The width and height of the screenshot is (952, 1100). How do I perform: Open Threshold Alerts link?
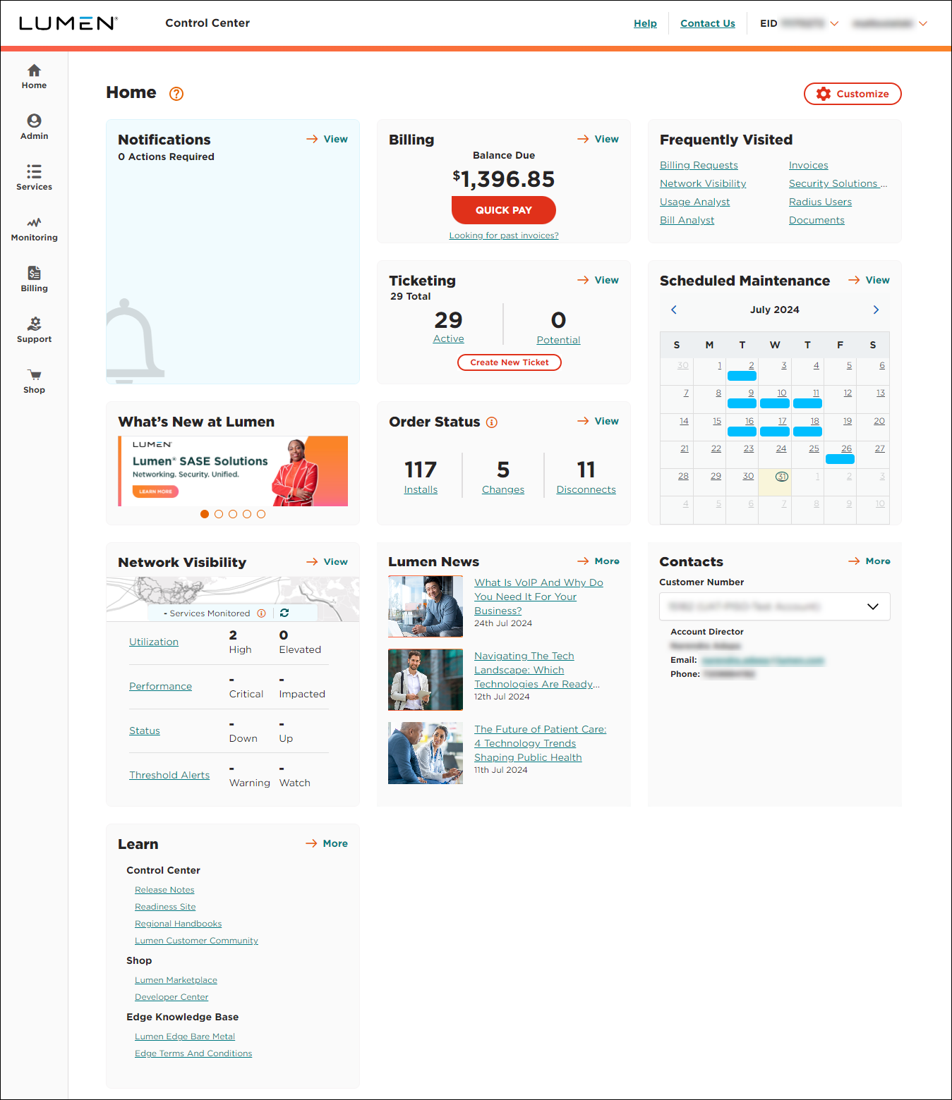point(169,775)
